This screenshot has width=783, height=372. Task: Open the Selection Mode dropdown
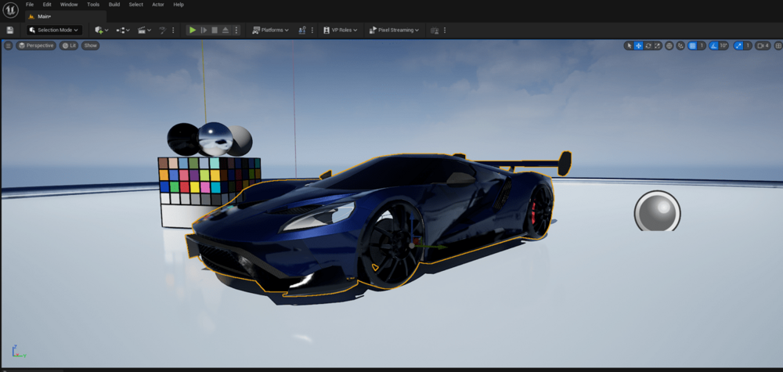(x=54, y=30)
